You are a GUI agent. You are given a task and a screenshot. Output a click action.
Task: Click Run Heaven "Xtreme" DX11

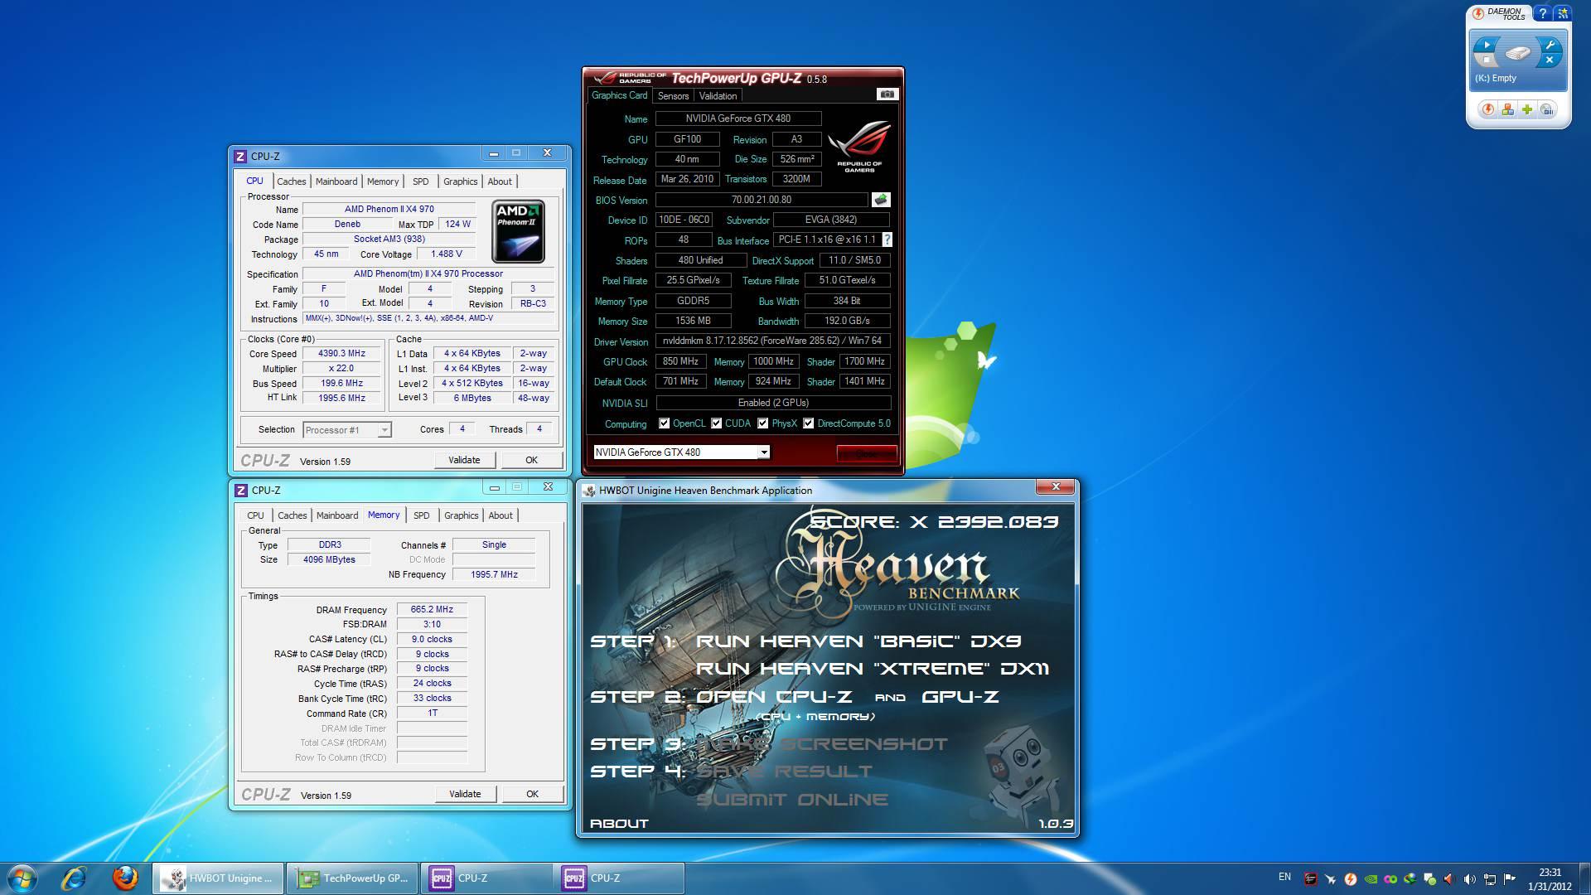[873, 669]
